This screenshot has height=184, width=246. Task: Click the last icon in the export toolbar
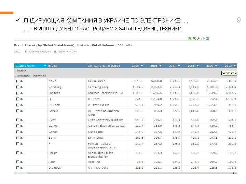pos(208,38)
